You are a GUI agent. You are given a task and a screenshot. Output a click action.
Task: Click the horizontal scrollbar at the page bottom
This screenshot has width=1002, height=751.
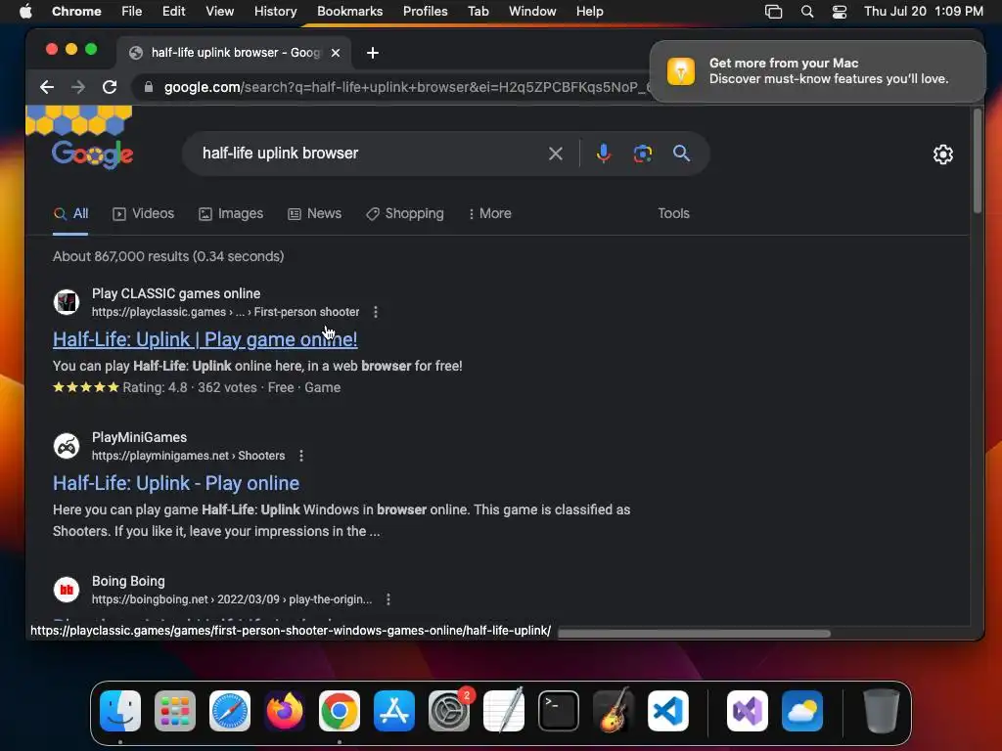point(694,634)
